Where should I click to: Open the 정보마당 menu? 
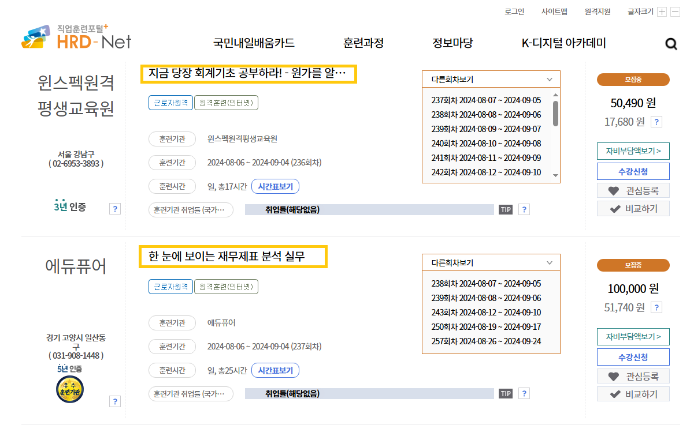pos(452,43)
